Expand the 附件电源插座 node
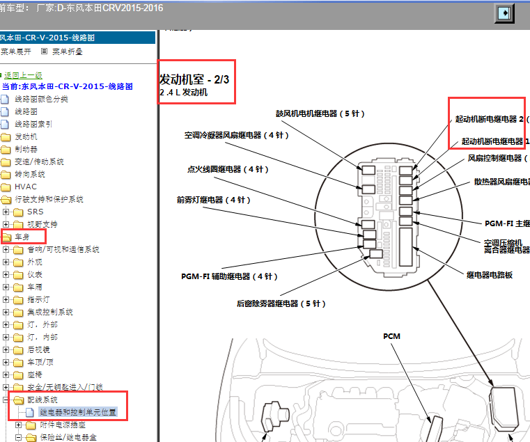Screen dimensions: 530x442 [19, 425]
